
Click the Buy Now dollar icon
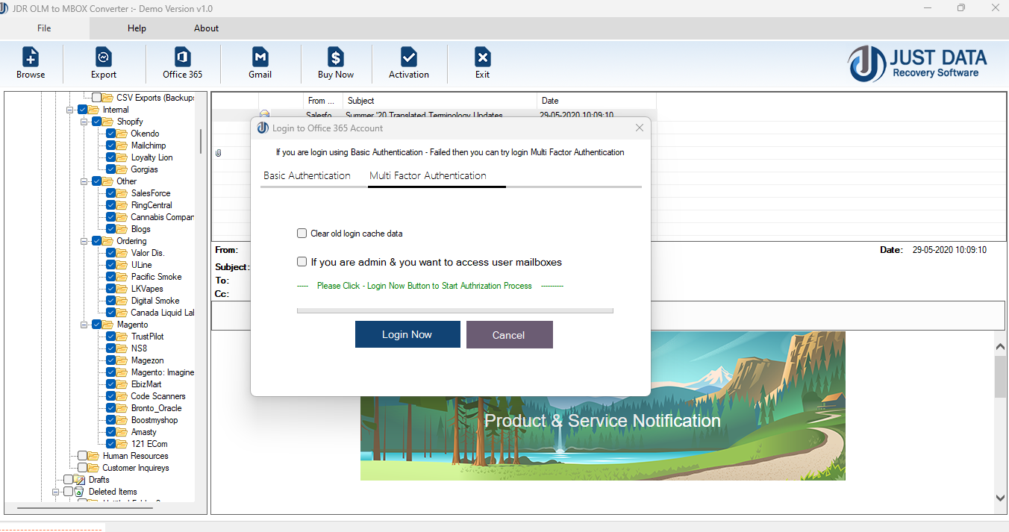pyautogui.click(x=336, y=57)
